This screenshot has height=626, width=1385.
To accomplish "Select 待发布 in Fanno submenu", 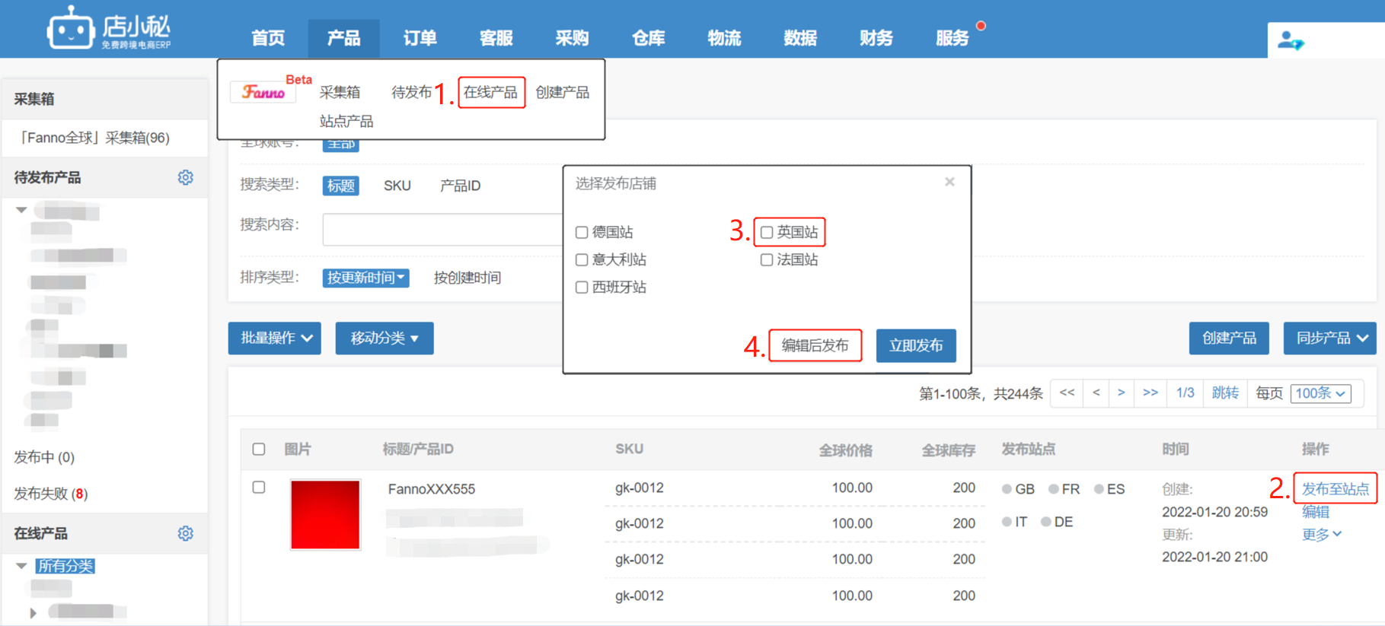I will point(412,92).
